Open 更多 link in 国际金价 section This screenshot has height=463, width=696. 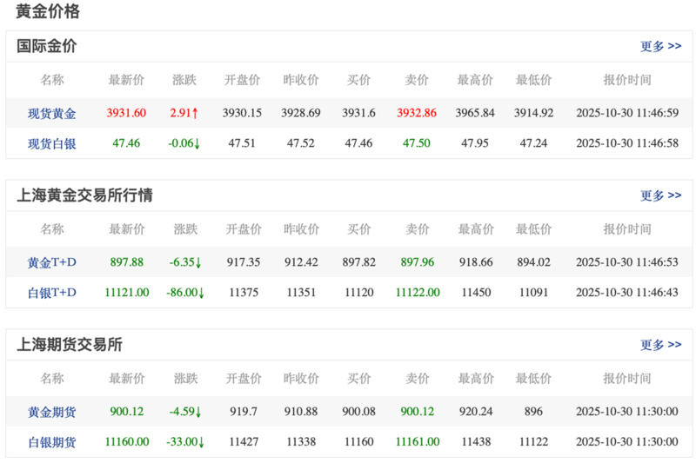tap(660, 47)
